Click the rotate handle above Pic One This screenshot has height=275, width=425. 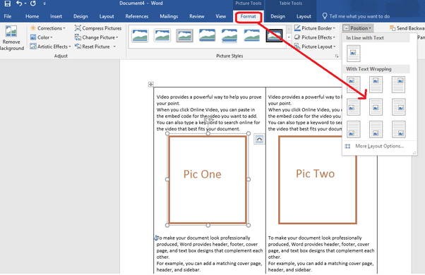(208, 120)
